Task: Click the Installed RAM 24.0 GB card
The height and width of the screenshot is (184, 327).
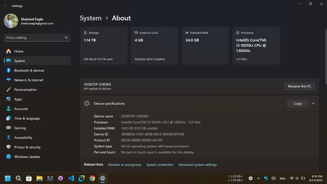Action: (205, 46)
